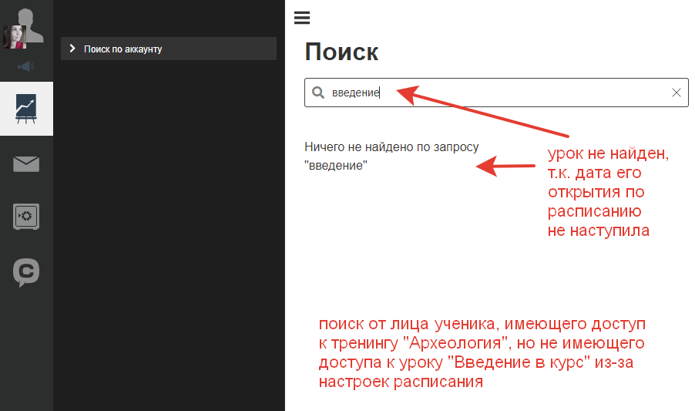The height and width of the screenshot is (411, 695).
Task: Focus the search input containing "введение"
Action: [496, 93]
